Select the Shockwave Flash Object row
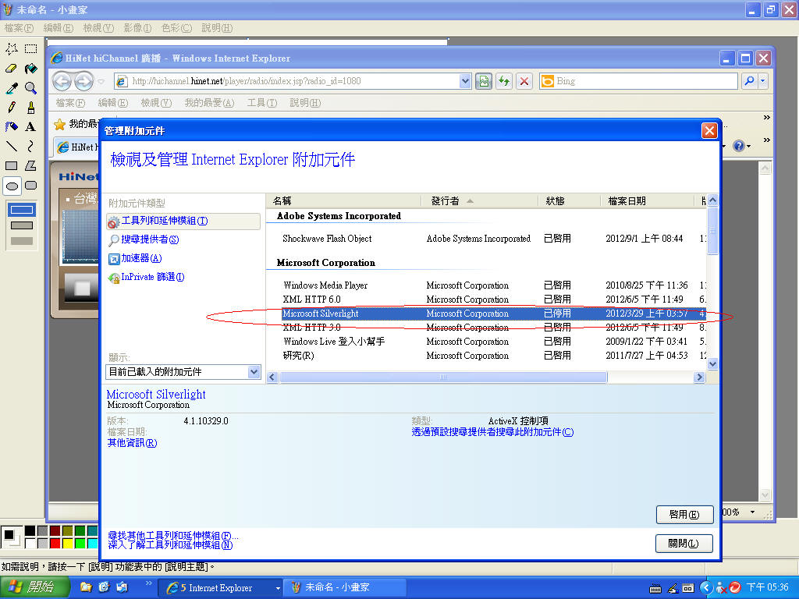 coord(487,239)
